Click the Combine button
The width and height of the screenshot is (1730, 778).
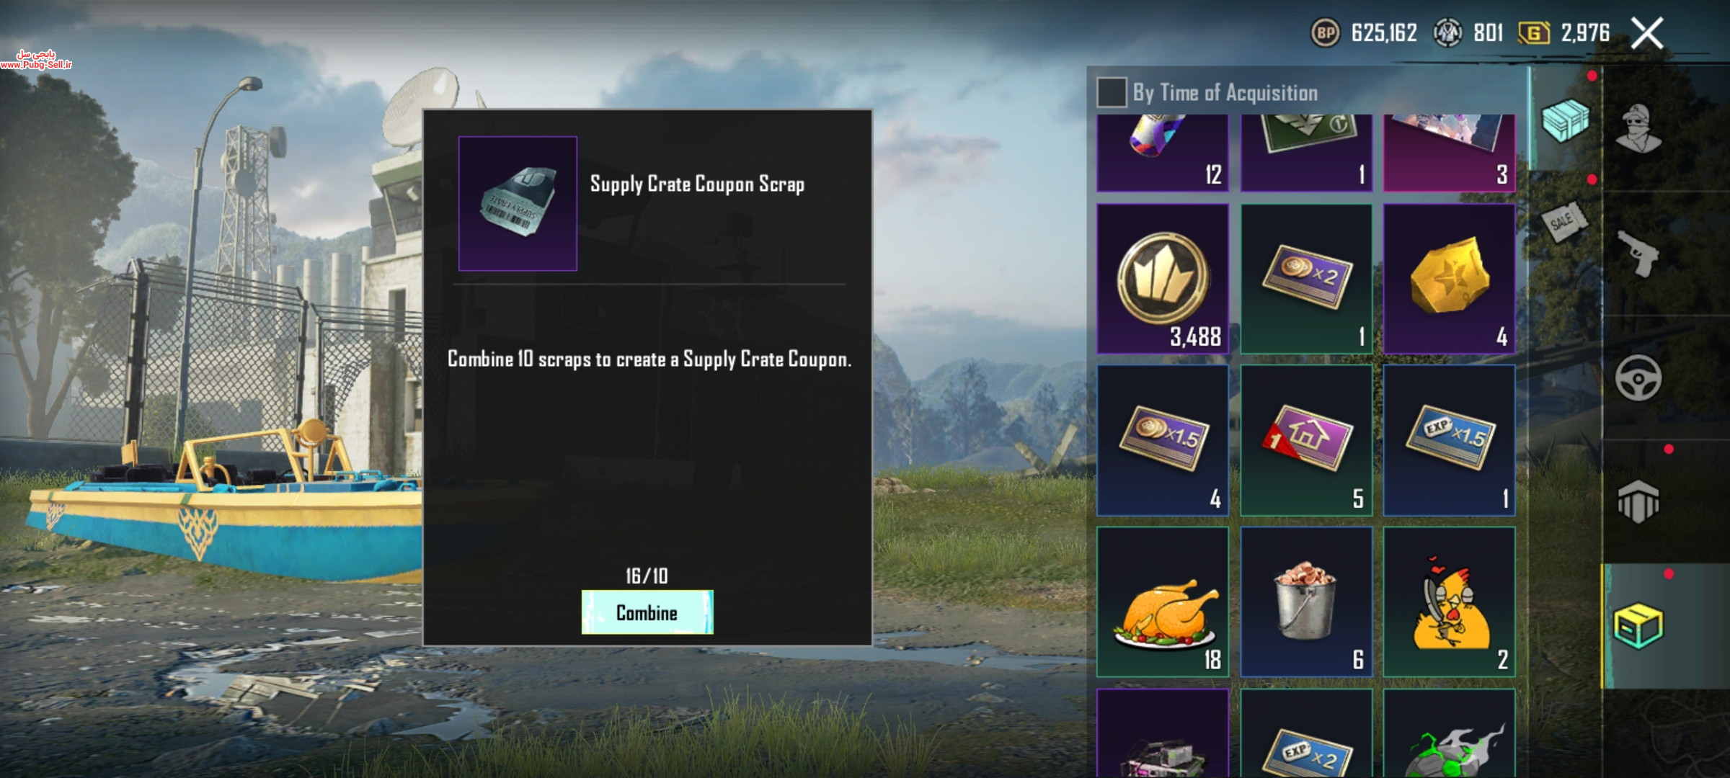[x=647, y=612]
